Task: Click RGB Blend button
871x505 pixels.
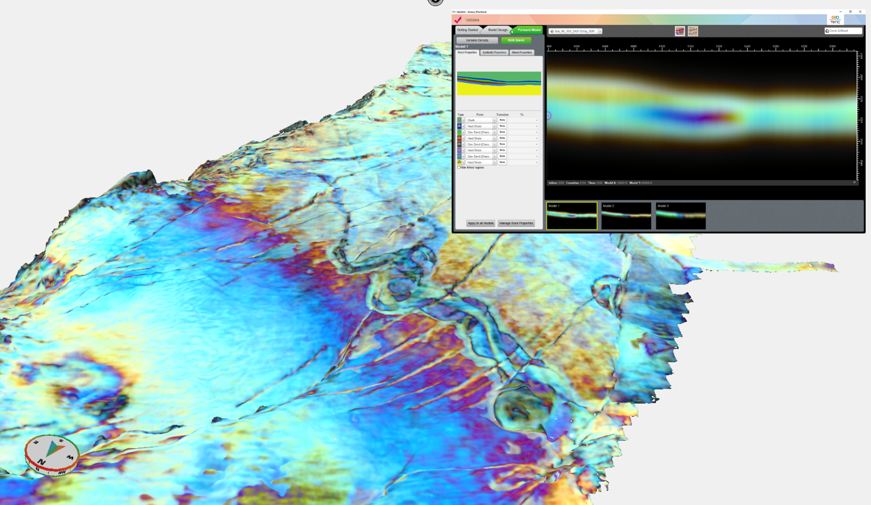Action: (516, 40)
